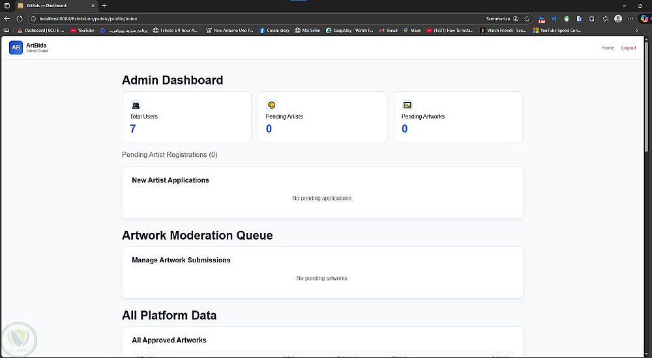Refresh the page with the reload icon
The height and width of the screenshot is (358, 652).
point(20,19)
